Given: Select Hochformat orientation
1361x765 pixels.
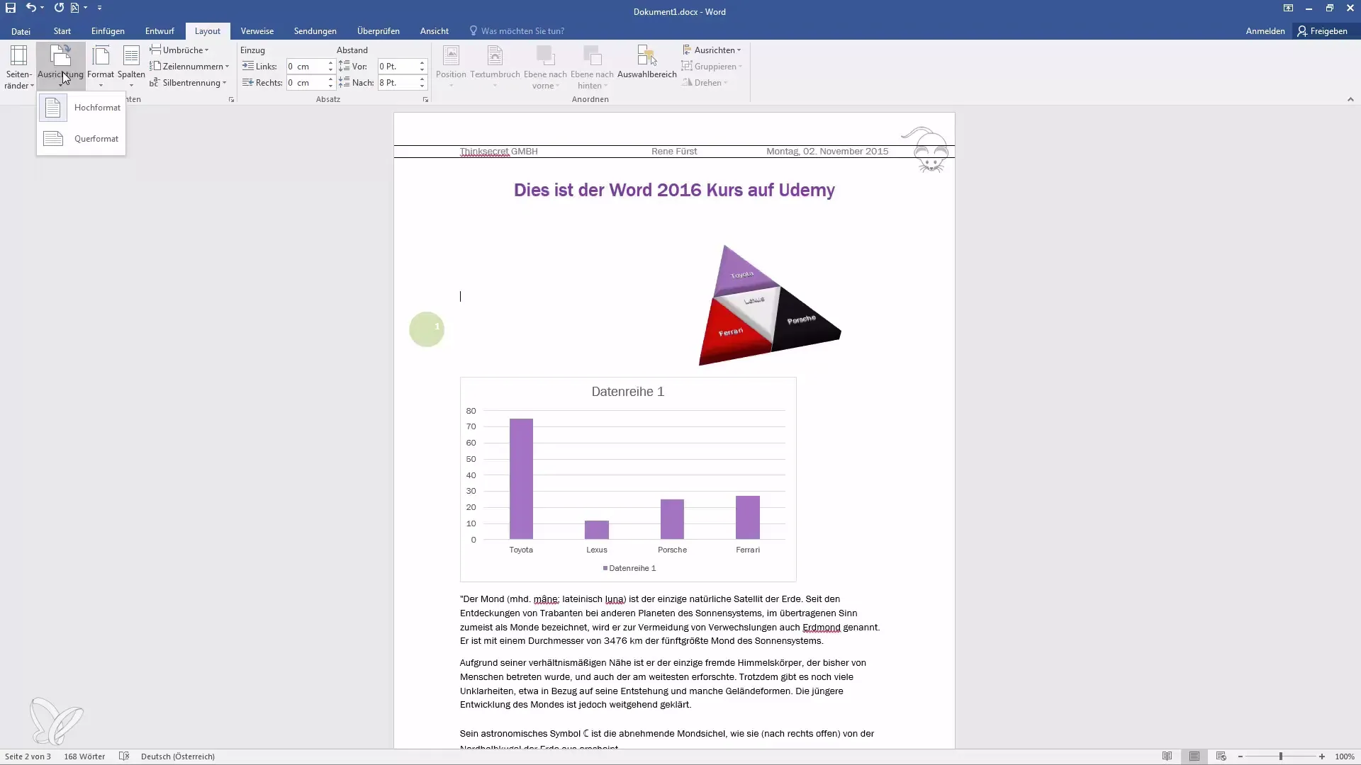Looking at the screenshot, I should tap(81, 108).
